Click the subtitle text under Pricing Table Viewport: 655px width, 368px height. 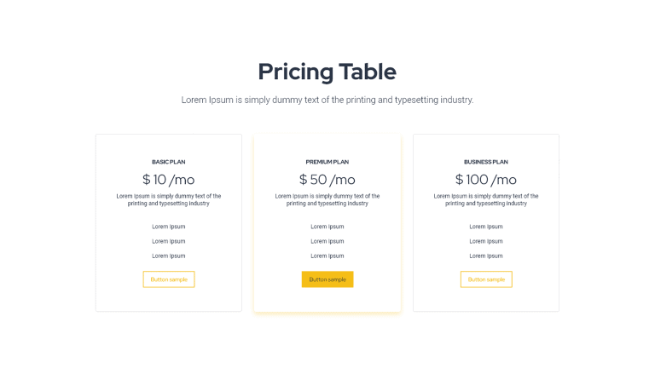point(327,100)
